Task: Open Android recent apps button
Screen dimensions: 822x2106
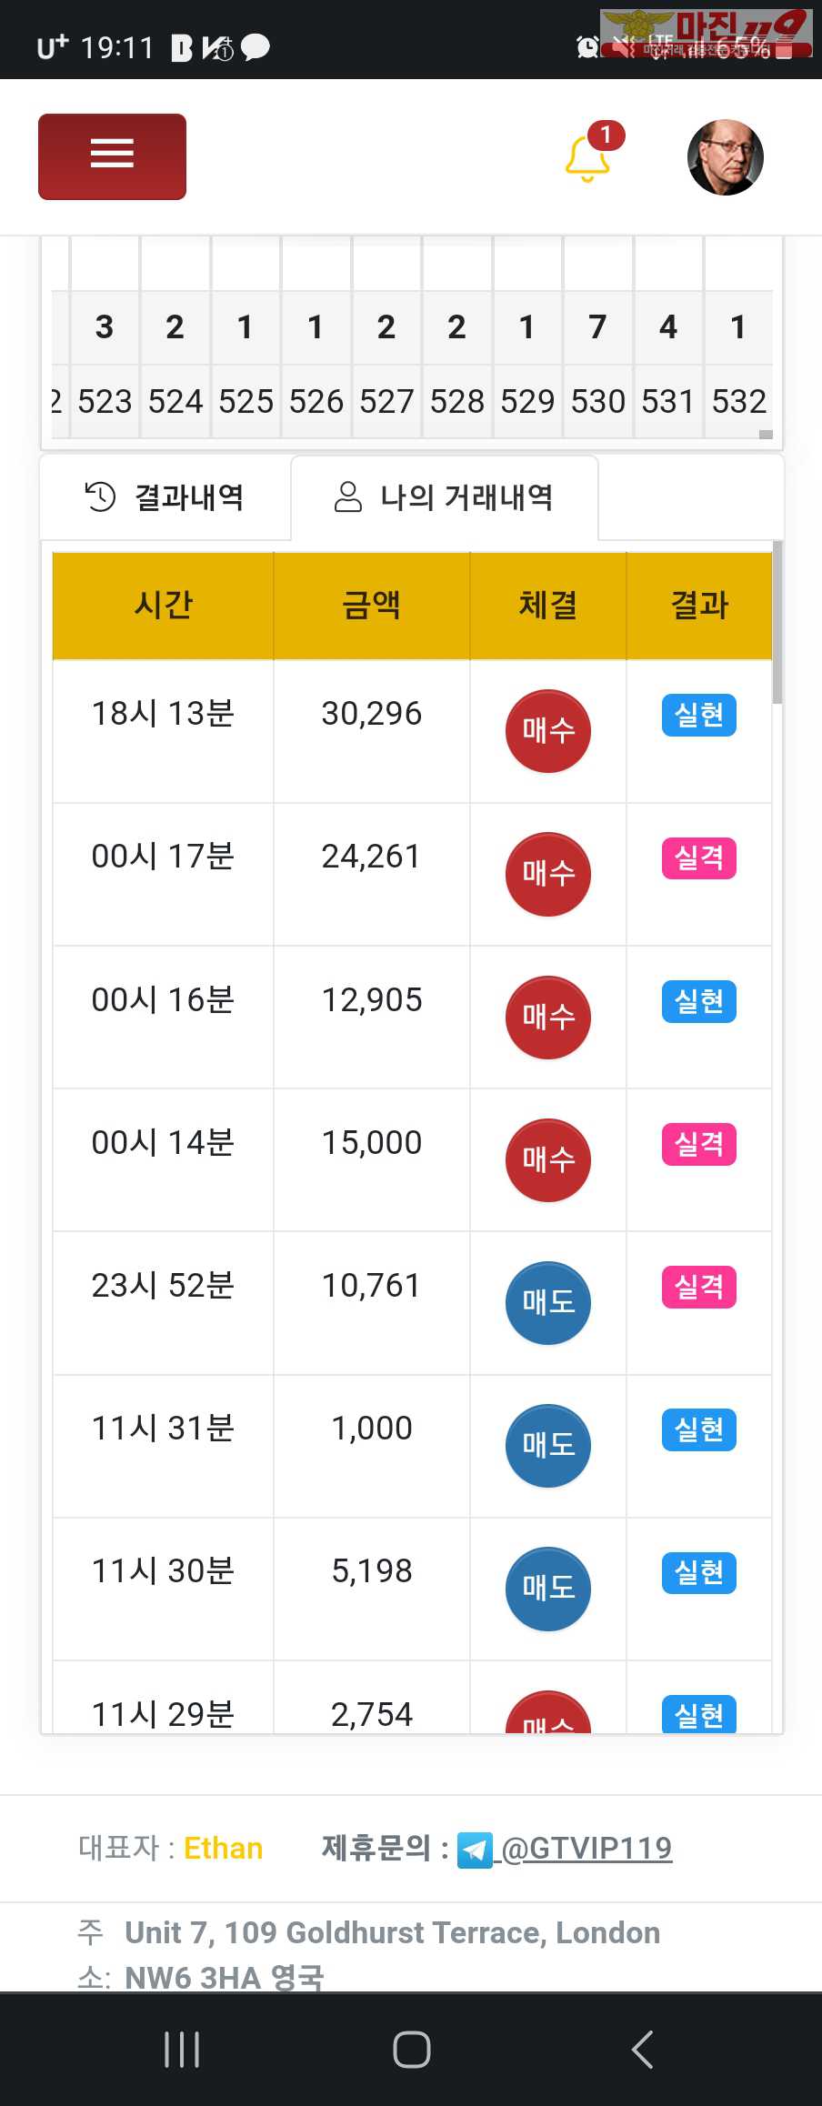Action: coord(182,2050)
